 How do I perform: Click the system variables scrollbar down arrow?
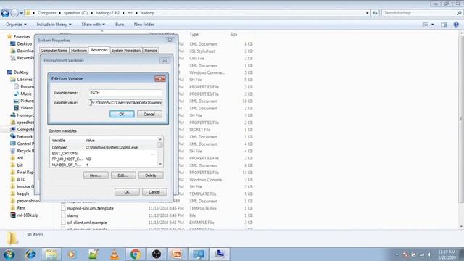[x=160, y=165]
